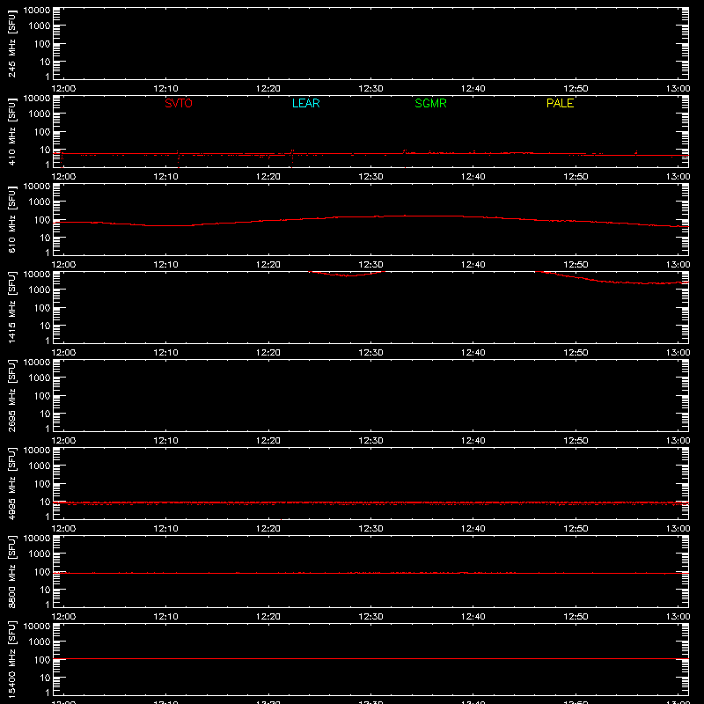Viewport: 704px width, 704px height.
Task: Click the red SVTO station label
Action: (x=179, y=103)
